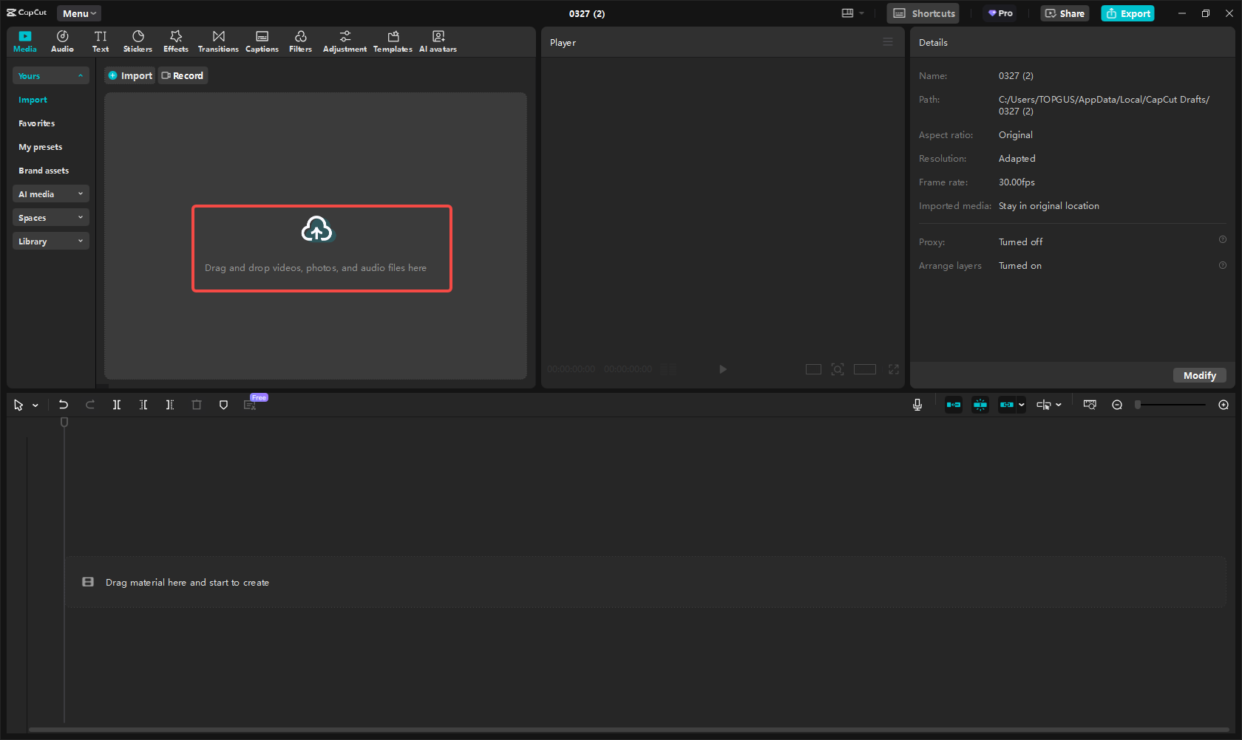Open the linkage options dropdown arrow
The width and height of the screenshot is (1242, 740).
pos(1022,405)
